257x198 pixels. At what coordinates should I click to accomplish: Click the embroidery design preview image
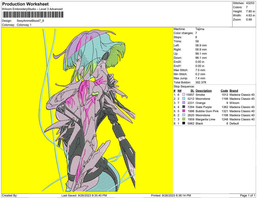coord(87,110)
